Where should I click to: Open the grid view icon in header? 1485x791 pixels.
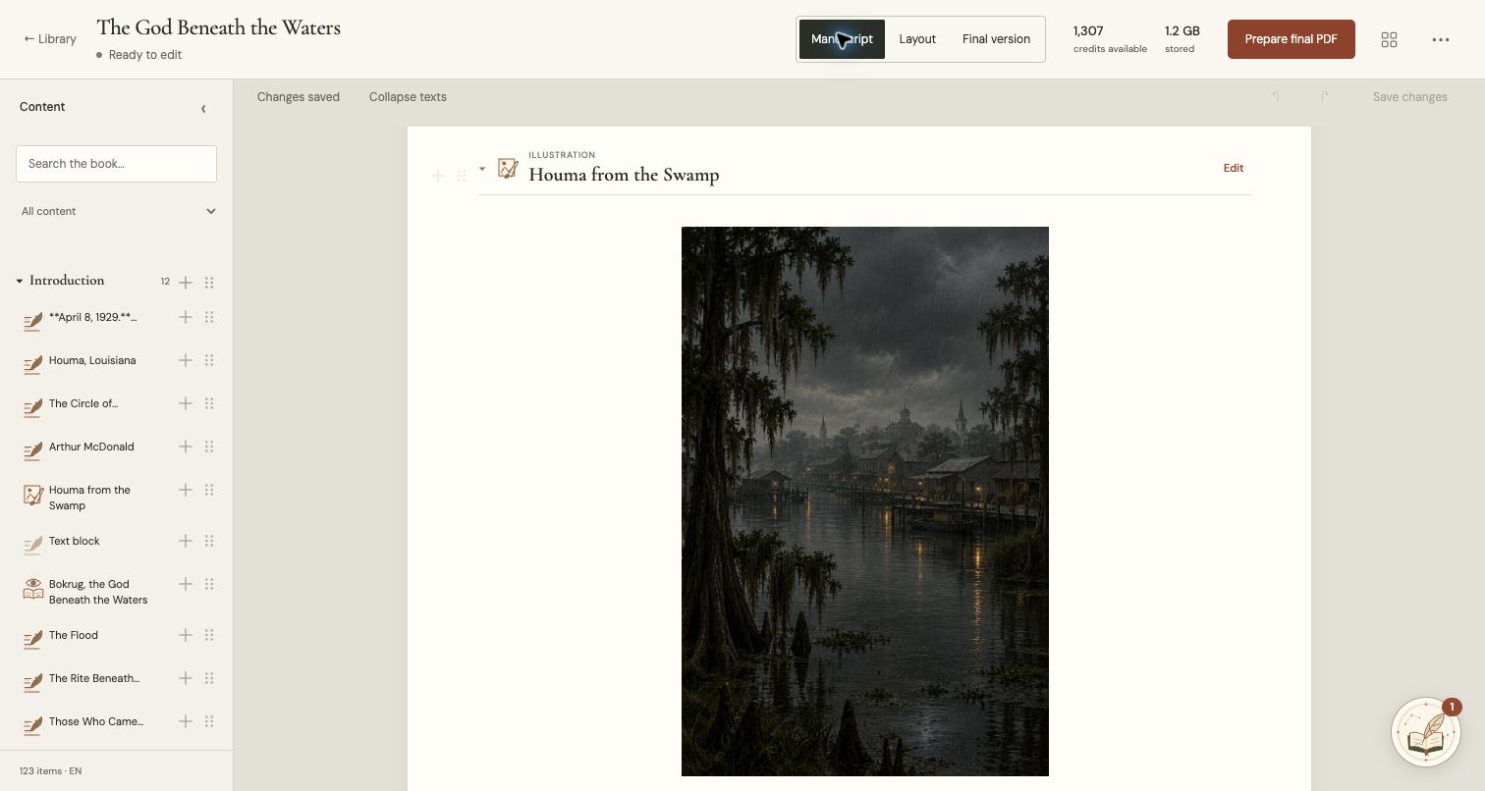pos(1389,39)
